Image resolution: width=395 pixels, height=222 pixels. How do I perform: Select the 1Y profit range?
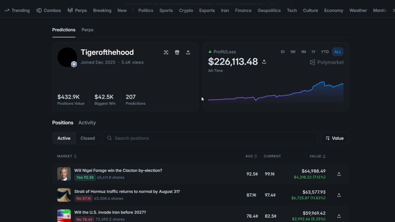313,52
